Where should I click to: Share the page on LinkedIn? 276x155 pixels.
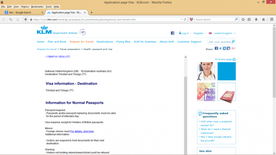tap(225, 48)
